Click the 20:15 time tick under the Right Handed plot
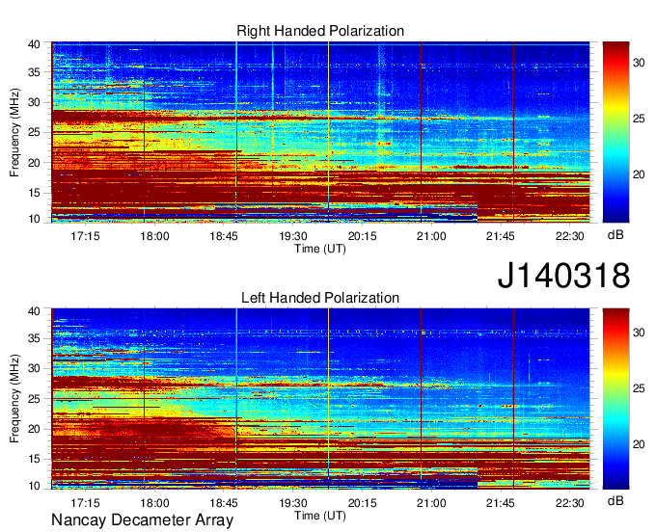 (363, 236)
